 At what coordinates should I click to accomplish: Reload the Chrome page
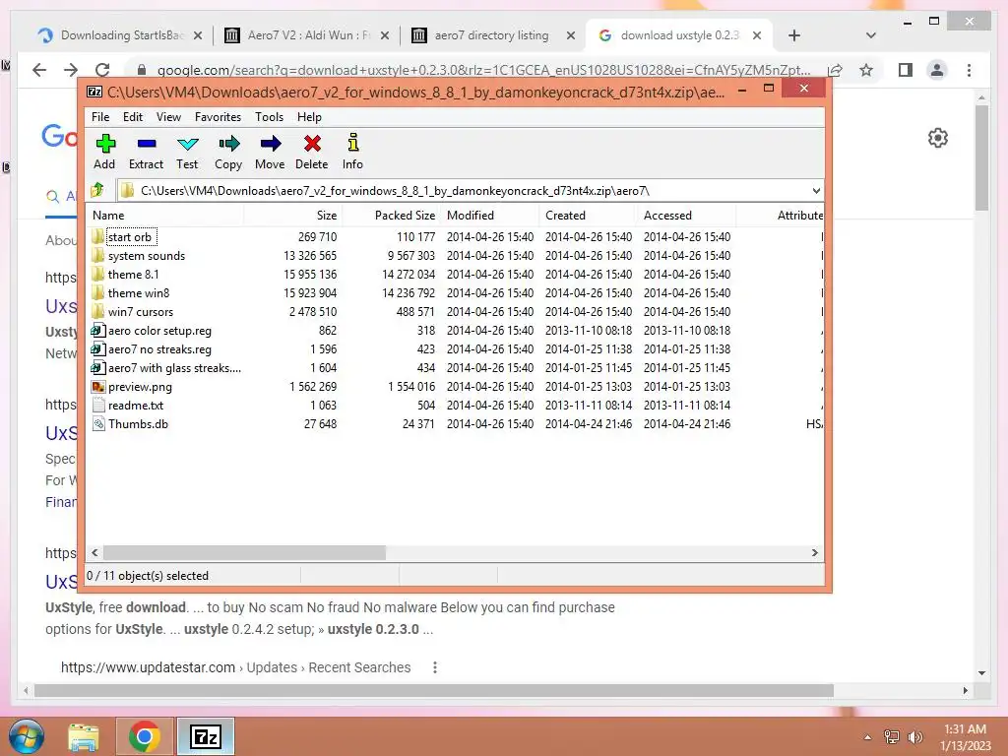click(102, 70)
